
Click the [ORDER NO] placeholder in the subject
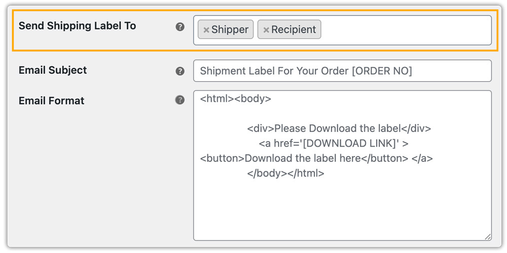382,71
